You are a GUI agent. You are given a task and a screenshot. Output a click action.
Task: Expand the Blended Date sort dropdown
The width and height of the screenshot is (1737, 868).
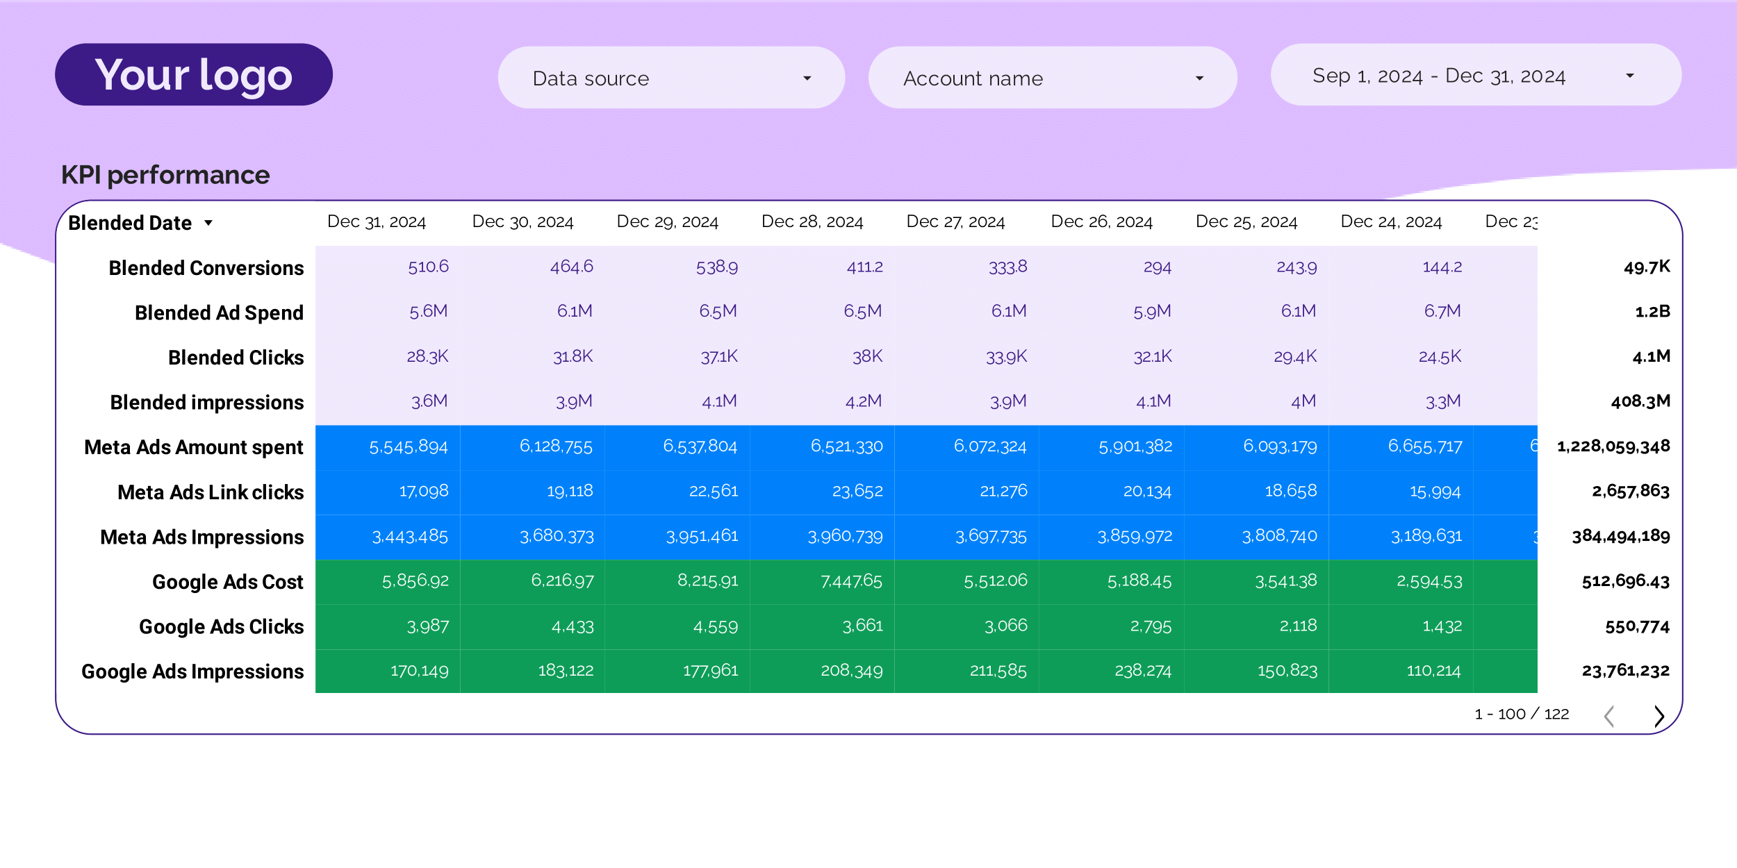click(x=208, y=223)
